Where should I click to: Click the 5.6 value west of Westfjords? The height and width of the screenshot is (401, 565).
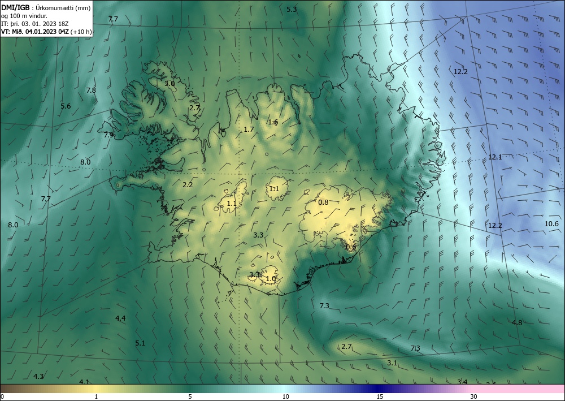66,106
